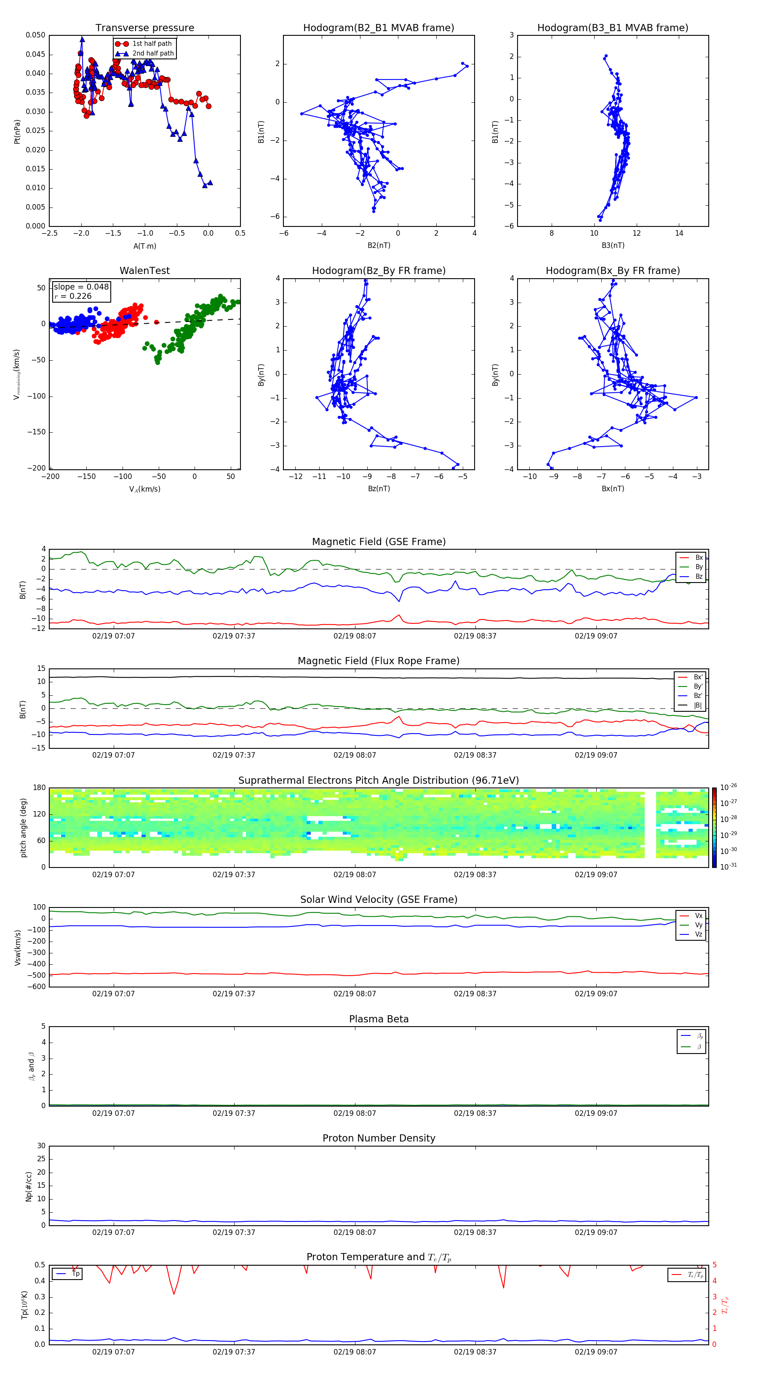Click the "slope = 0.048" annotation
The height and width of the screenshot is (1389, 758).
pyautogui.click(x=81, y=287)
